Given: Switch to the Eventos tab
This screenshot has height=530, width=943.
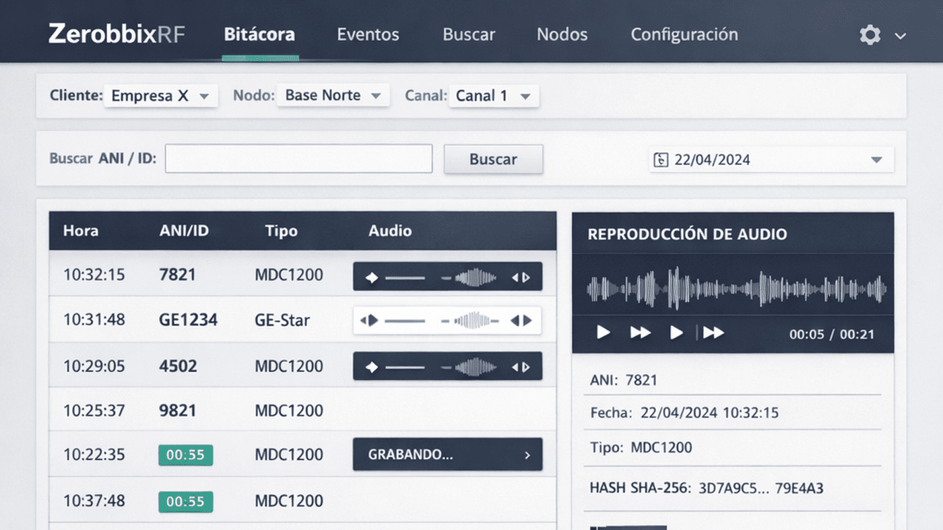Looking at the screenshot, I should coord(368,34).
